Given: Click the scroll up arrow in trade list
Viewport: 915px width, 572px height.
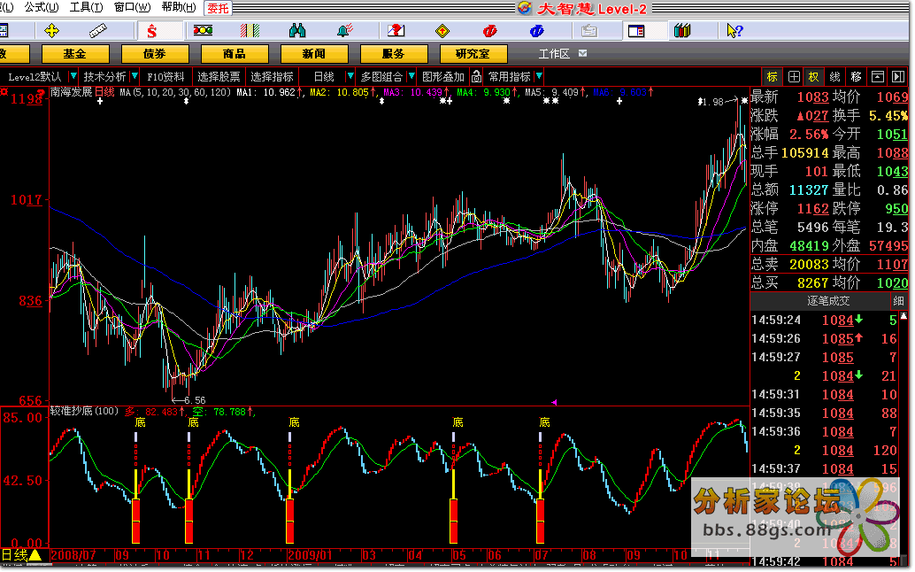Looking at the screenshot, I should point(903,316).
